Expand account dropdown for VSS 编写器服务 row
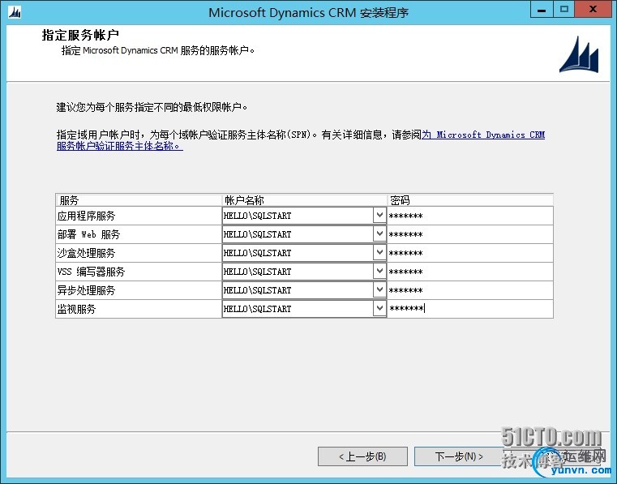The width and height of the screenshot is (617, 484). [x=379, y=272]
